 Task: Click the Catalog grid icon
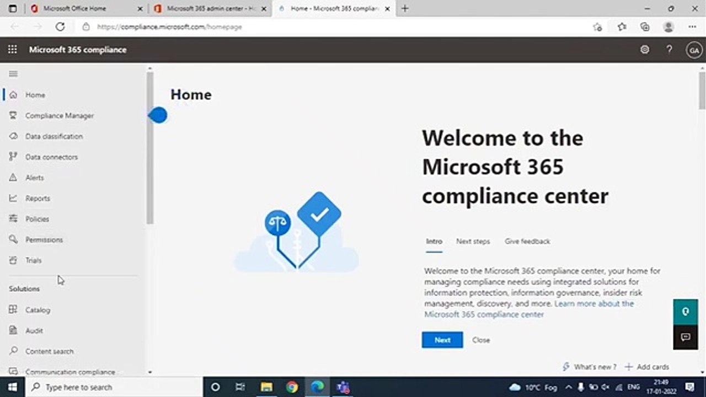pyautogui.click(x=13, y=310)
